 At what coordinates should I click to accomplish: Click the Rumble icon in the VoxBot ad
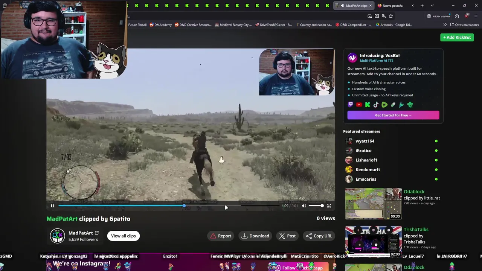point(384,105)
